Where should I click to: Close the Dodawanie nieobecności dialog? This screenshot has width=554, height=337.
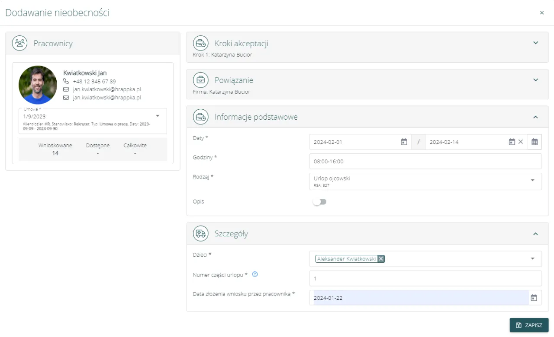[x=542, y=13]
